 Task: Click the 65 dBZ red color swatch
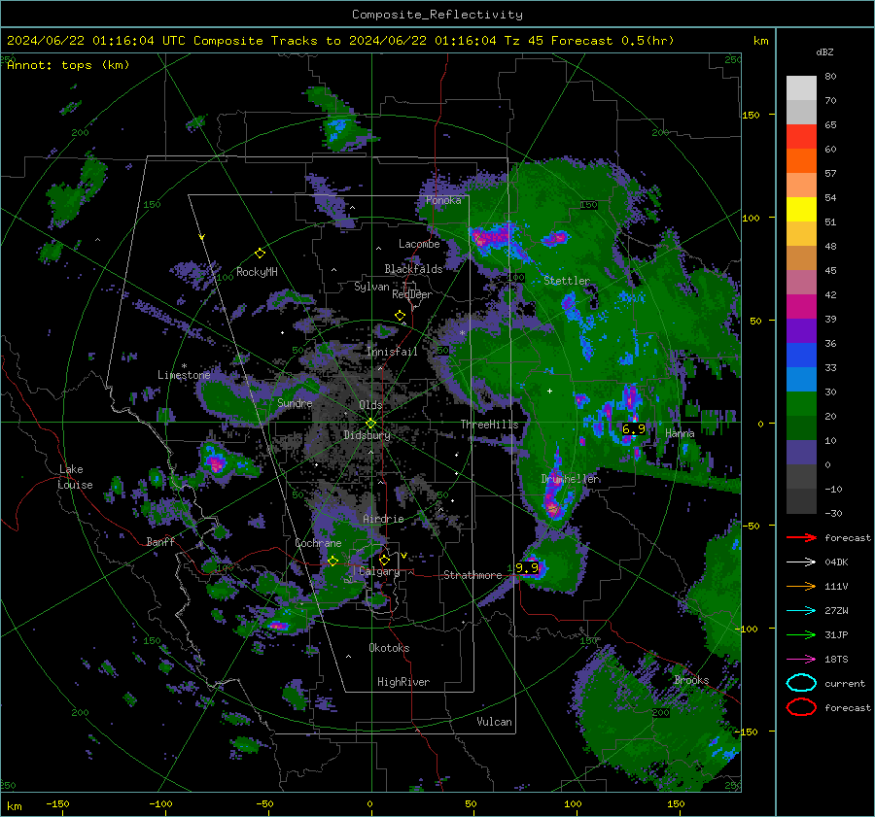pyautogui.click(x=801, y=136)
